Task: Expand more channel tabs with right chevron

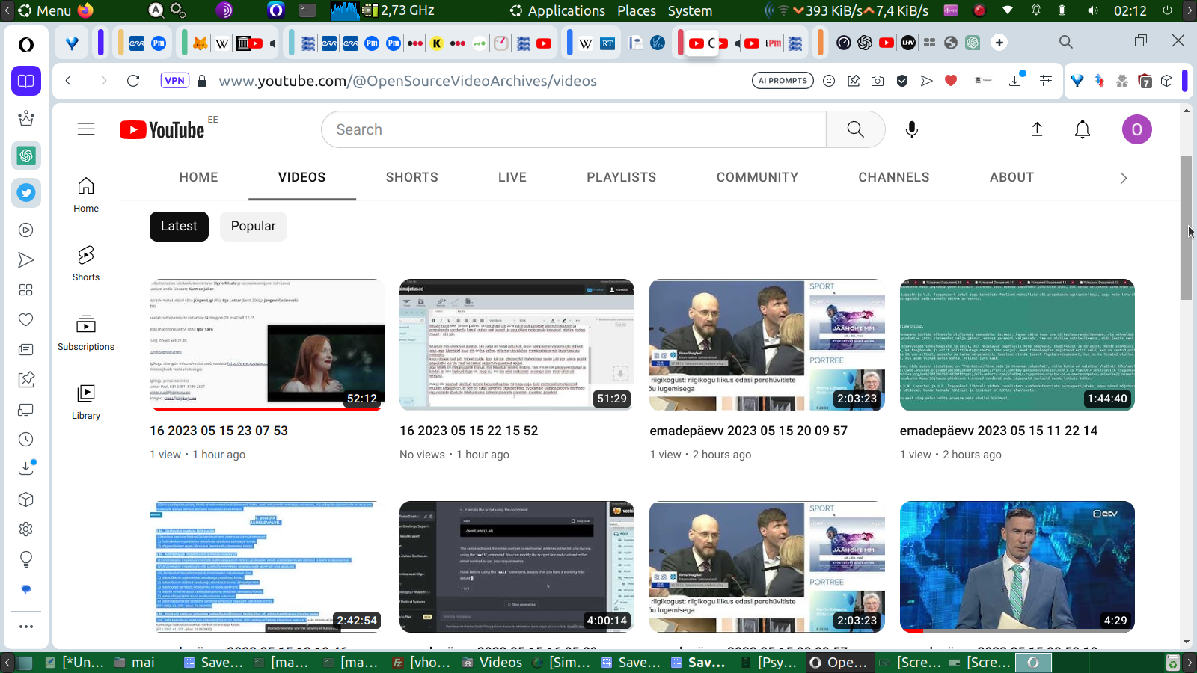Action: (x=1123, y=178)
